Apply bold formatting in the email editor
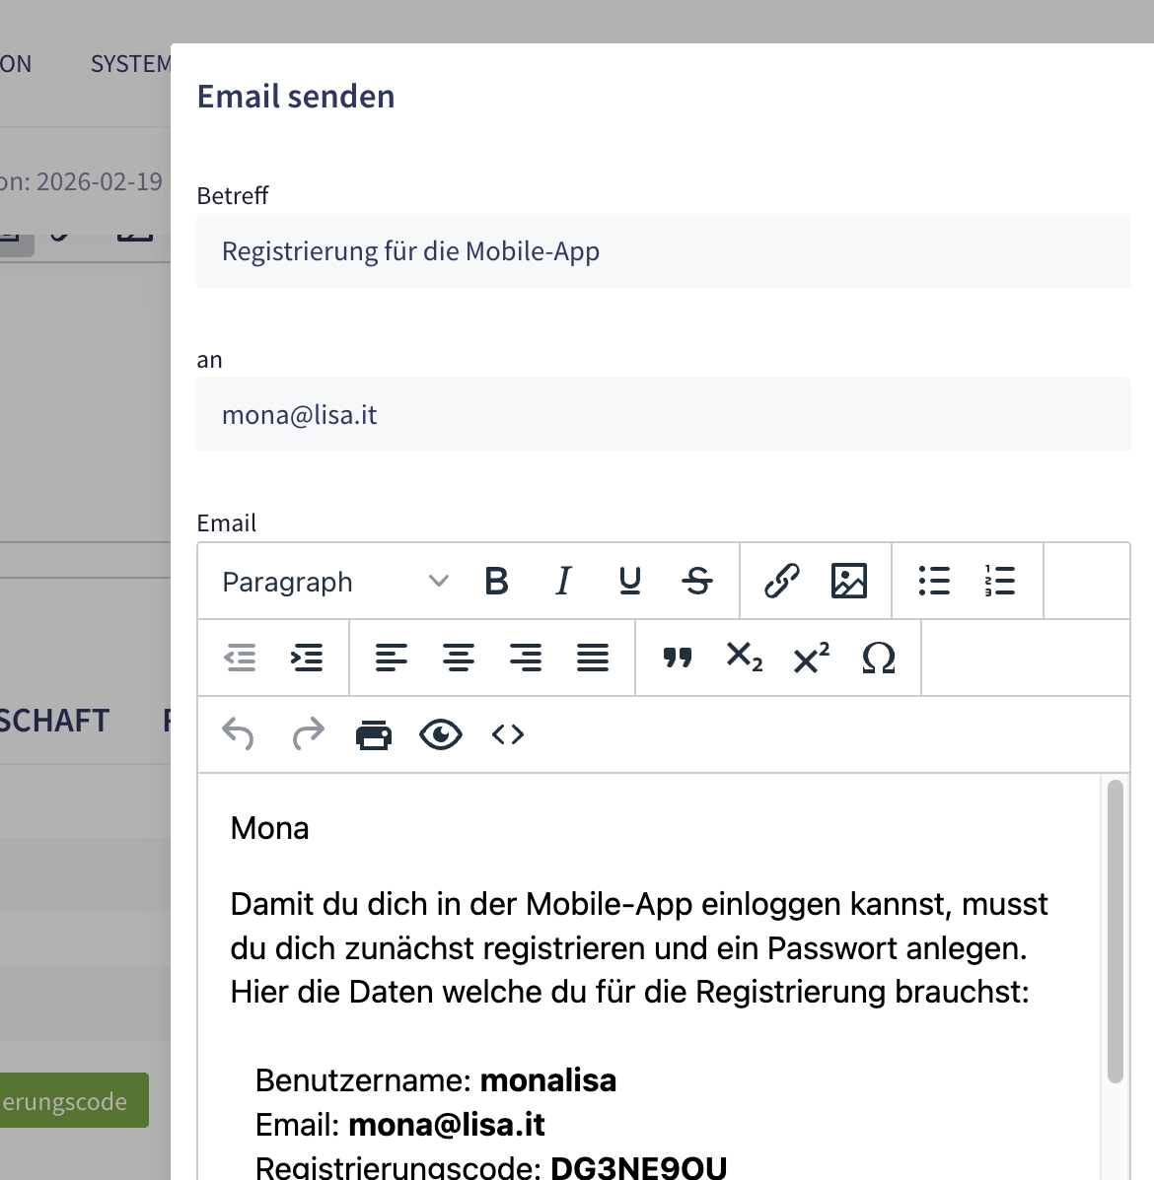 pos(497,582)
